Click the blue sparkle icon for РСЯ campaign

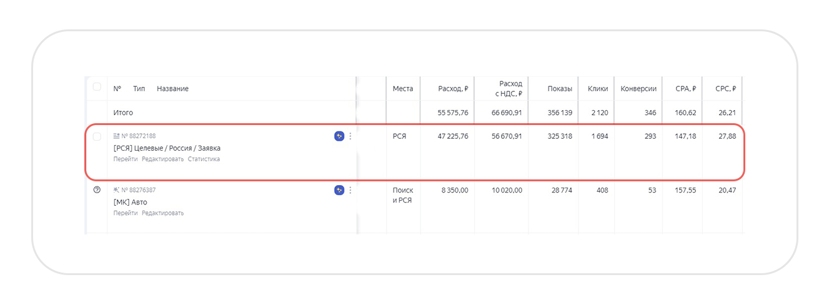[x=339, y=136]
